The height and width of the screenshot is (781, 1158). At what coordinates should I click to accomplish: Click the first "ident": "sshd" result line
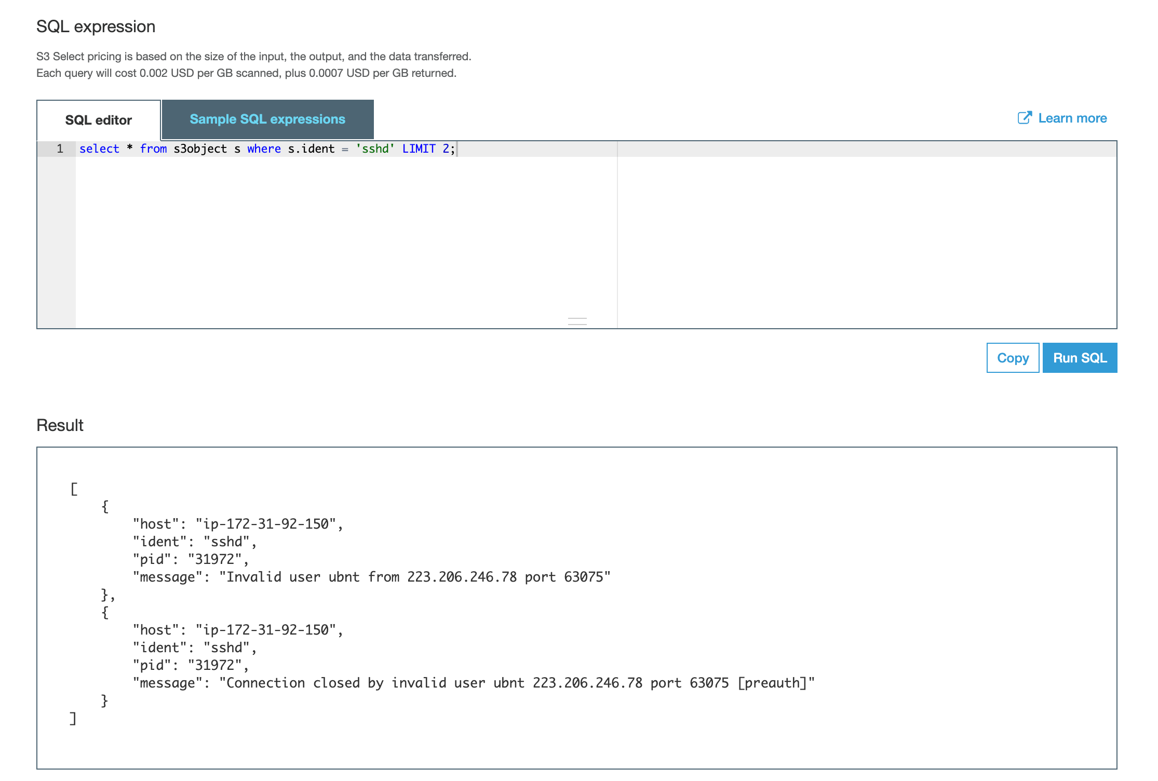[x=195, y=542]
